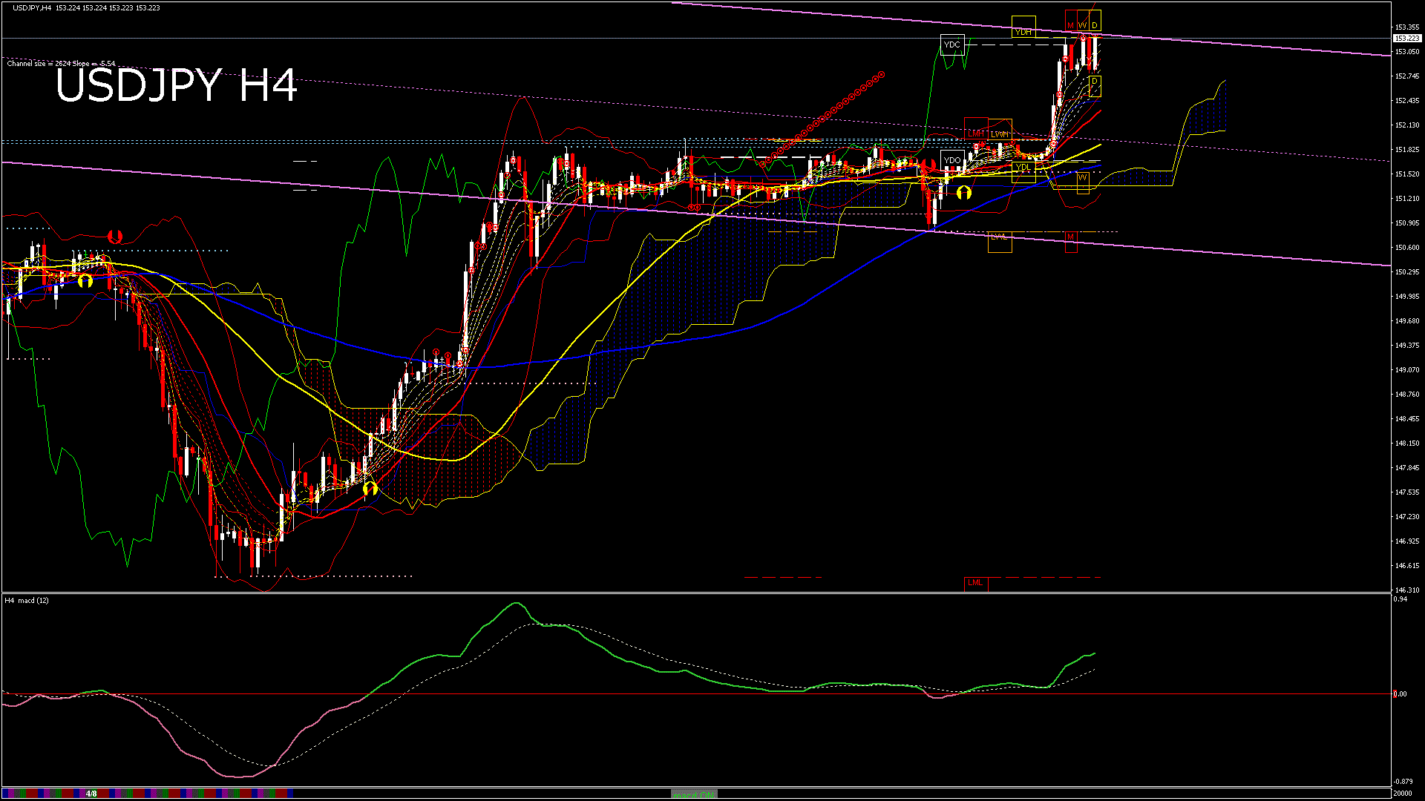Click the 'H4 macd (12)' indicator label
The image size is (1425, 801).
tap(27, 600)
